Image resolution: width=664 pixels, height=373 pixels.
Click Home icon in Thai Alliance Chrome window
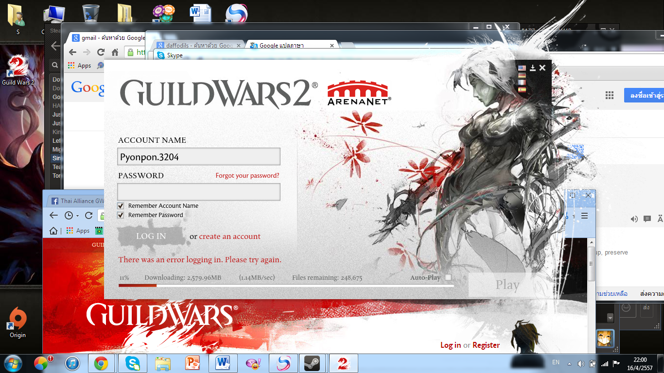pos(54,231)
